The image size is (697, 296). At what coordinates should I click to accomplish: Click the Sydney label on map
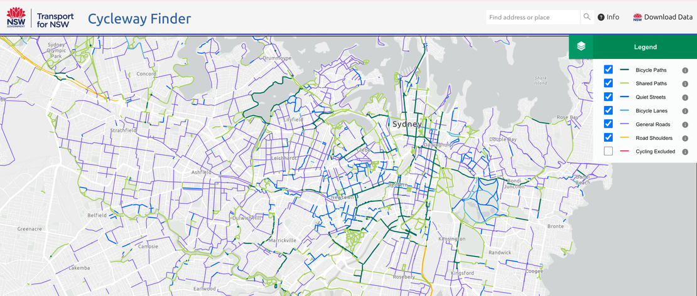point(407,124)
